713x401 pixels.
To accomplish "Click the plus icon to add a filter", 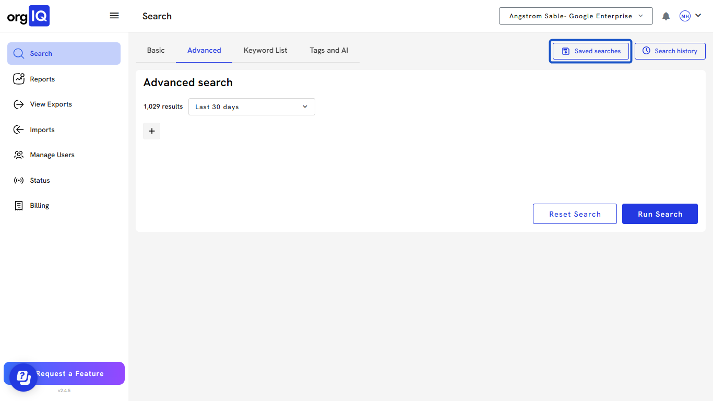I will (151, 131).
